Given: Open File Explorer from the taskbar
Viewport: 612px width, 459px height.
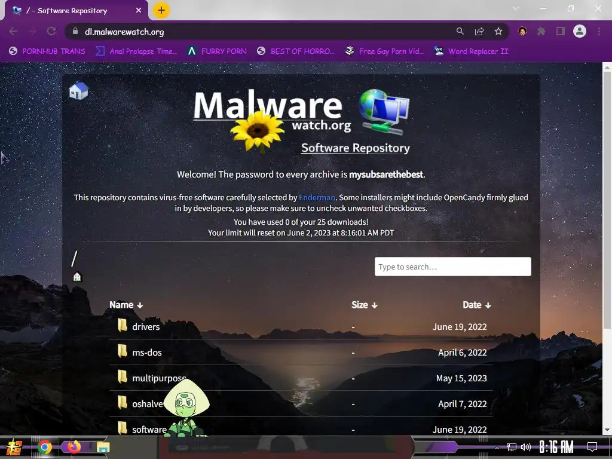Looking at the screenshot, I should [103, 447].
